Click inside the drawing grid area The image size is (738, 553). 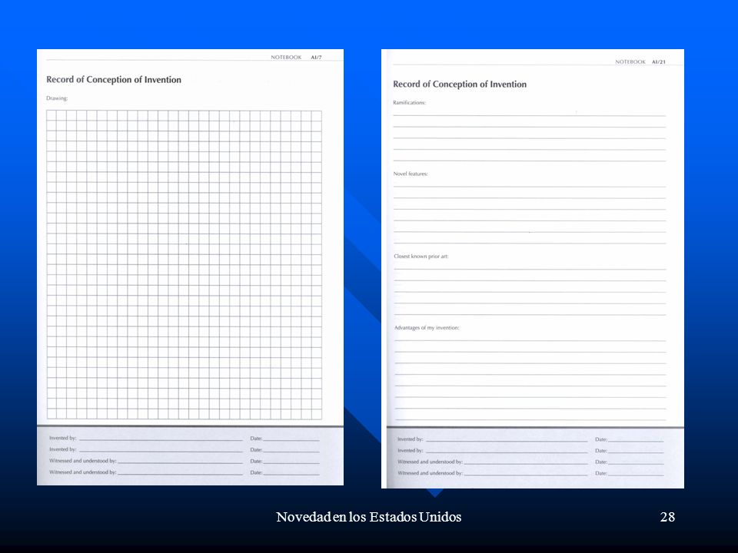pos(184,265)
